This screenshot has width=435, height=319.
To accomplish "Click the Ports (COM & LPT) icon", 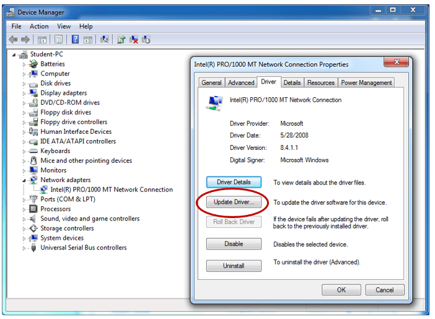I will pyautogui.click(x=33, y=199).
